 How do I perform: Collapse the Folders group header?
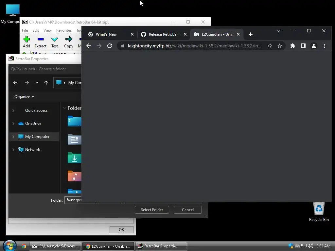tap(64, 108)
